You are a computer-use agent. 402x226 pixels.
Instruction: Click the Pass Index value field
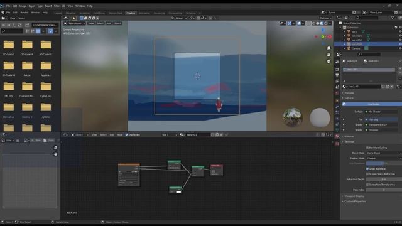[x=384, y=190]
